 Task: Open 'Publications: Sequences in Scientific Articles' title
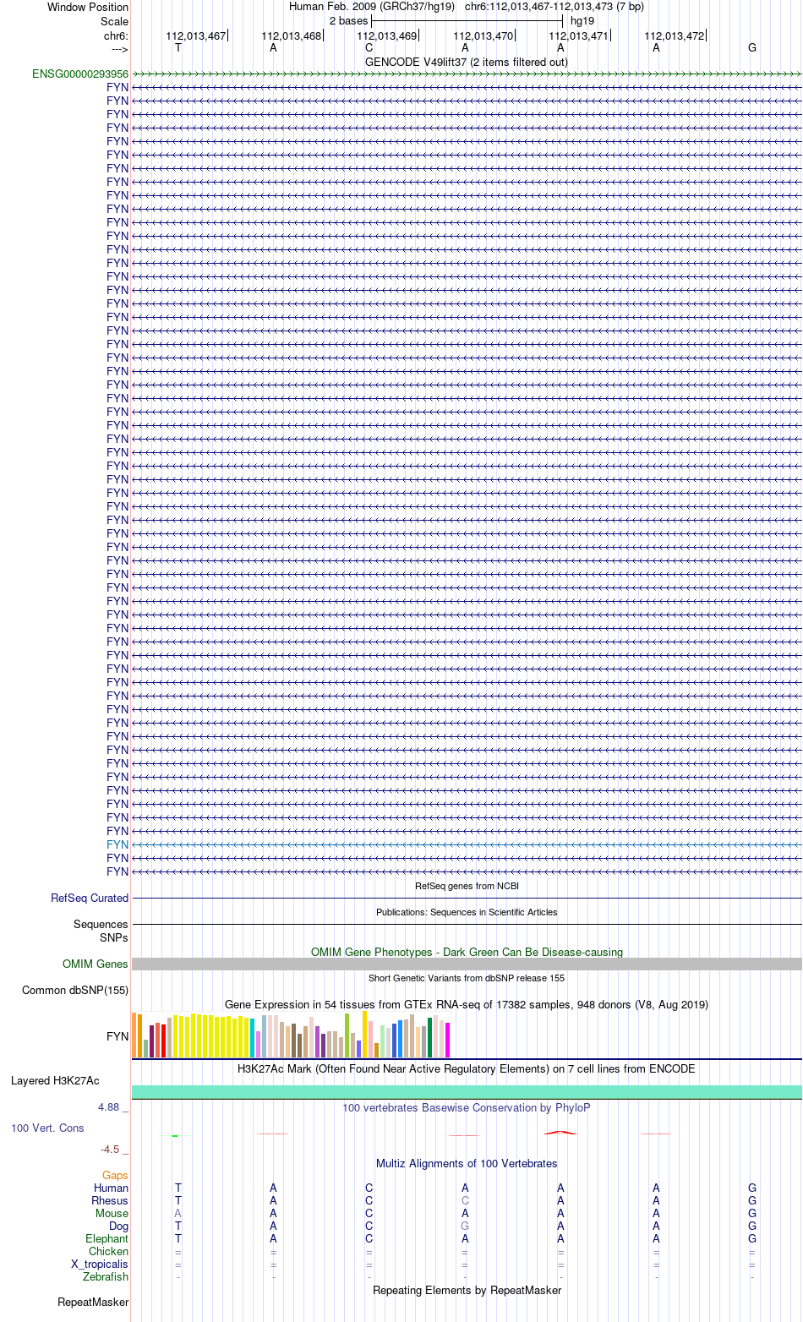(467, 913)
